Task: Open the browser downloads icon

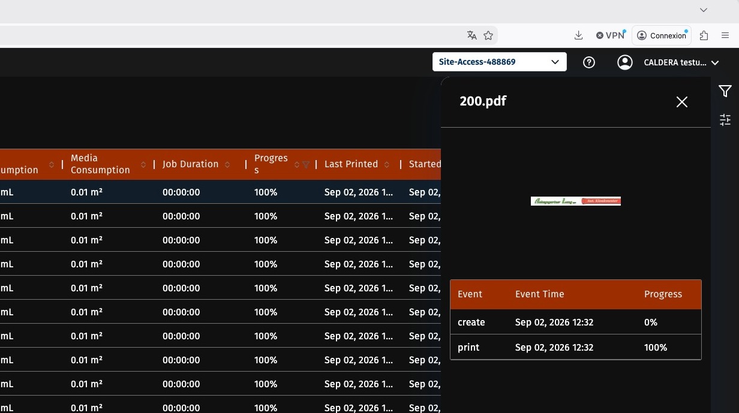Action: pos(578,35)
